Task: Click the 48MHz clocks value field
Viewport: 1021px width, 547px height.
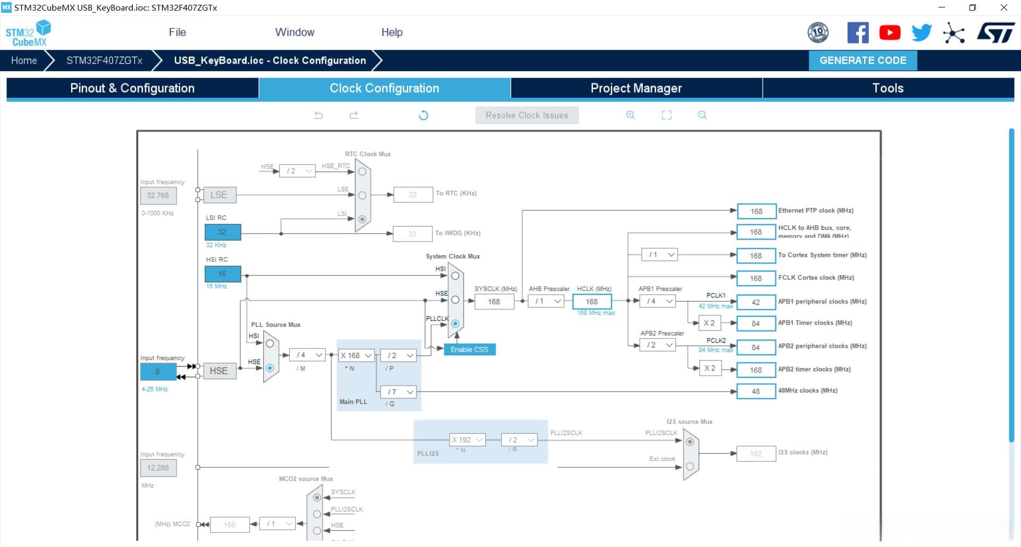Action: pyautogui.click(x=756, y=391)
